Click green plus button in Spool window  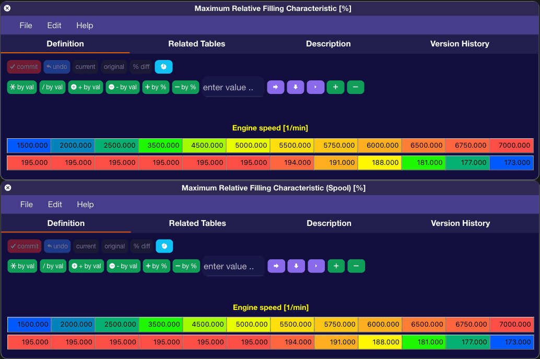point(336,266)
